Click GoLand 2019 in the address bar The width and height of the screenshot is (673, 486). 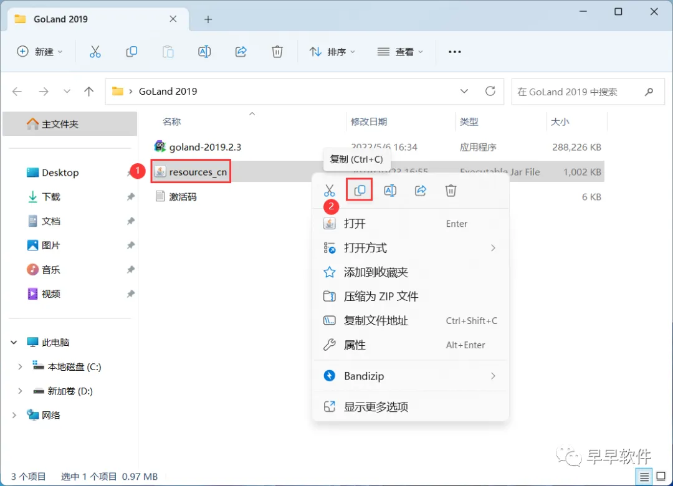coord(168,92)
